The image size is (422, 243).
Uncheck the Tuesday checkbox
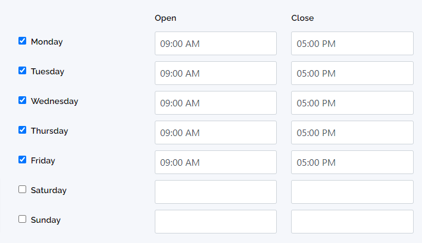tap(23, 71)
